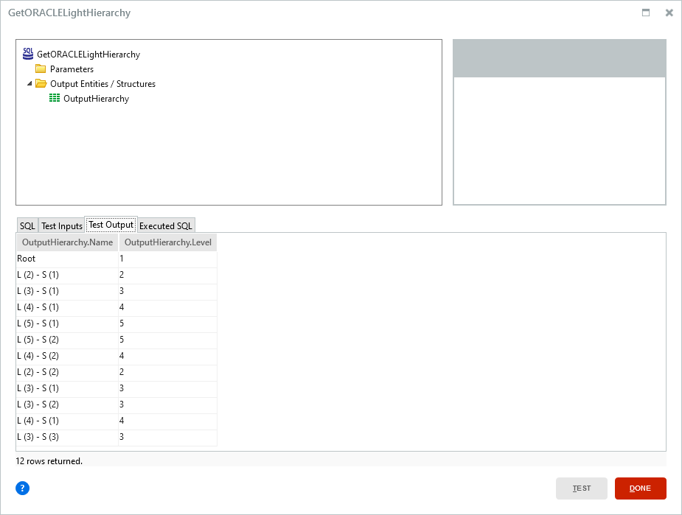The width and height of the screenshot is (682, 515).
Task: Click the green grid icon beside OutputHierarchy
Action: 55,97
